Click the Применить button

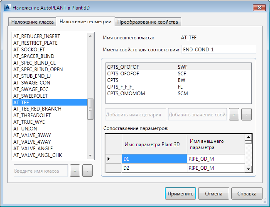[180, 193]
